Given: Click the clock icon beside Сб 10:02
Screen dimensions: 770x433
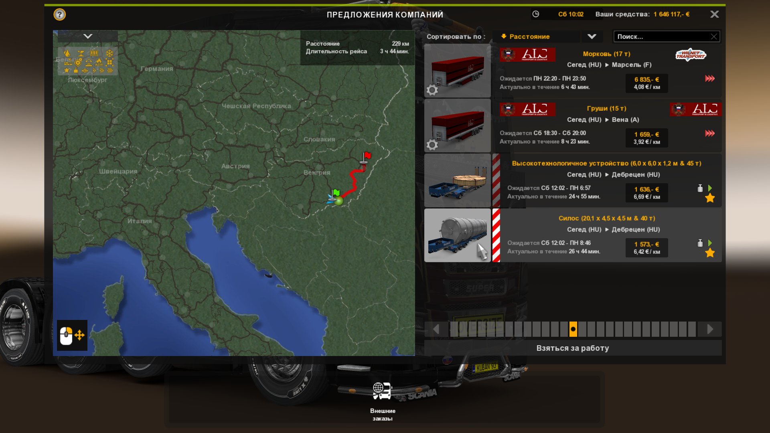Looking at the screenshot, I should click(535, 14).
